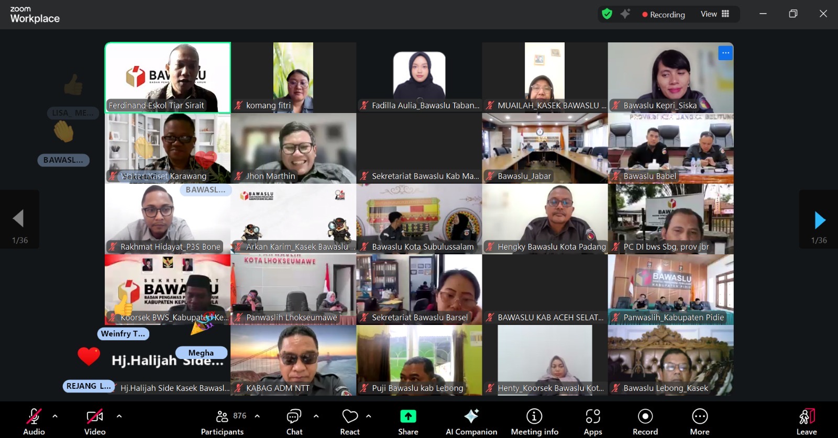The image size is (838, 438).
Task: Go to next page of participants
Action: click(819, 220)
